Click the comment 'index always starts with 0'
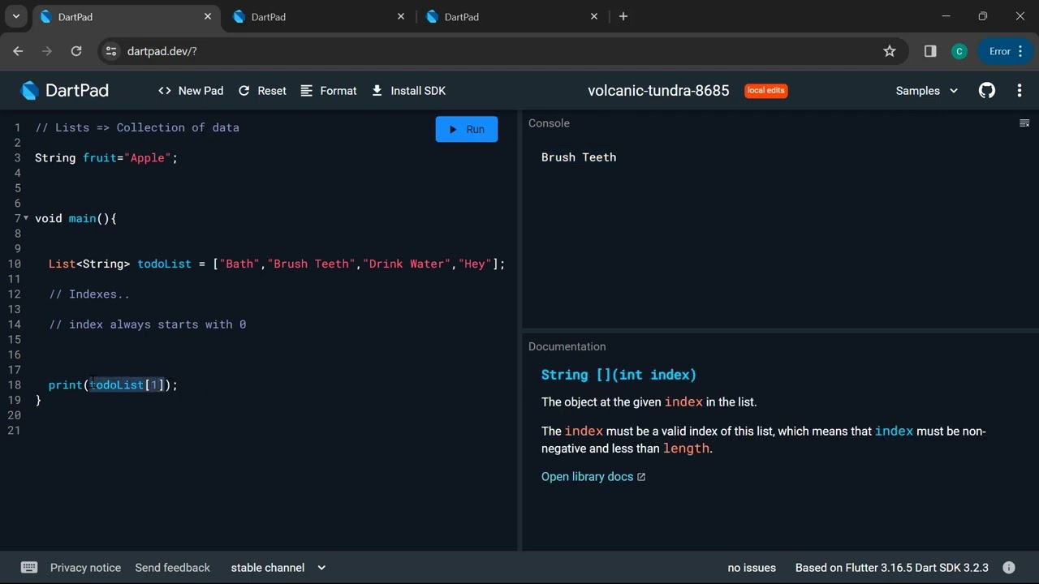 pos(148,324)
